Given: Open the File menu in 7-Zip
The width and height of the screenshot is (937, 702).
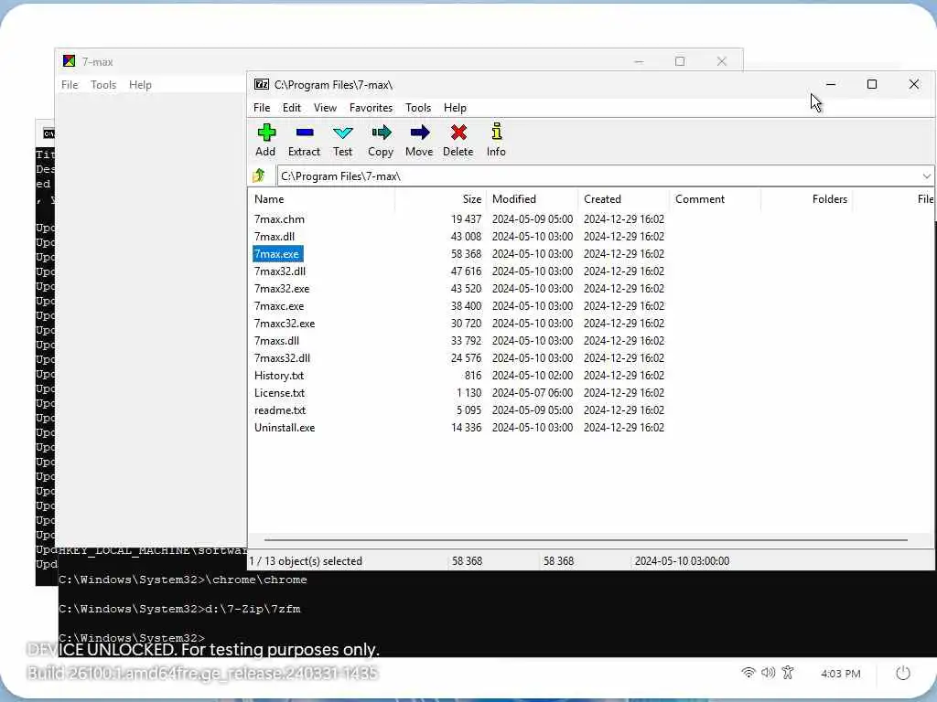Looking at the screenshot, I should click(262, 108).
